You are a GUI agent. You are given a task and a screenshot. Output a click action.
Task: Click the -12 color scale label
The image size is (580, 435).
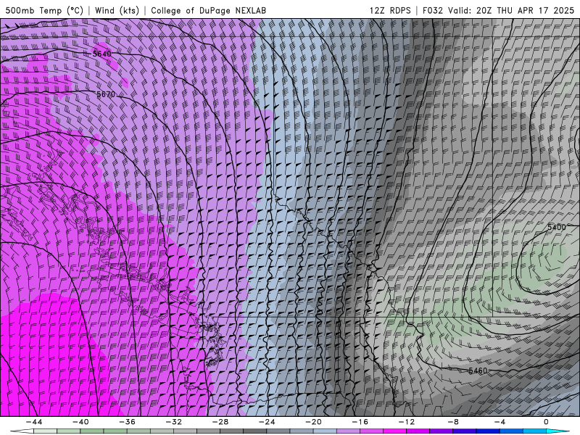pyautogui.click(x=407, y=422)
